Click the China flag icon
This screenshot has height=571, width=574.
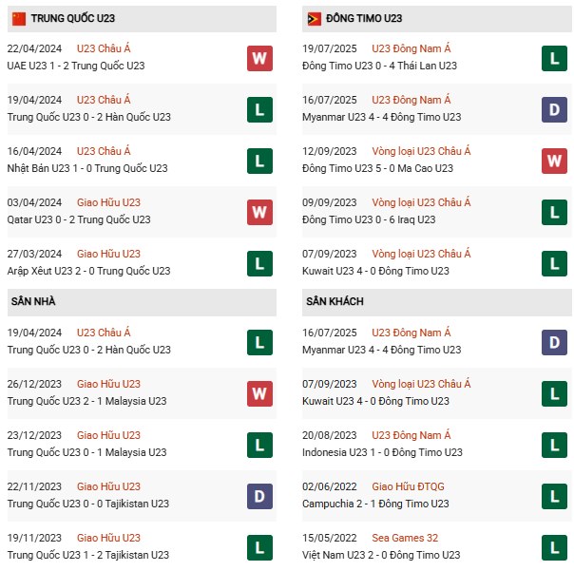tap(18, 19)
